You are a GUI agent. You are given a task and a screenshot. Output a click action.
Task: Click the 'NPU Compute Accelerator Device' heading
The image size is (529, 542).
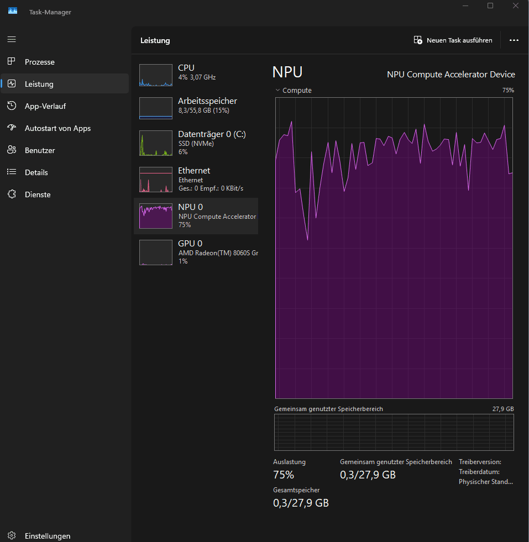pos(451,75)
